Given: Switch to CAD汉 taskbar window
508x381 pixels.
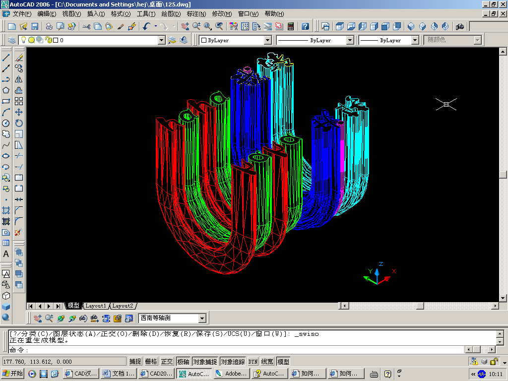Looking at the screenshot, I should [81, 374].
